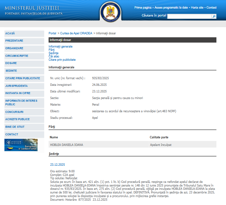Open the Curtea de Apel ORADEA breadcrumb
Screen dimensions: 226x205
point(76,33)
